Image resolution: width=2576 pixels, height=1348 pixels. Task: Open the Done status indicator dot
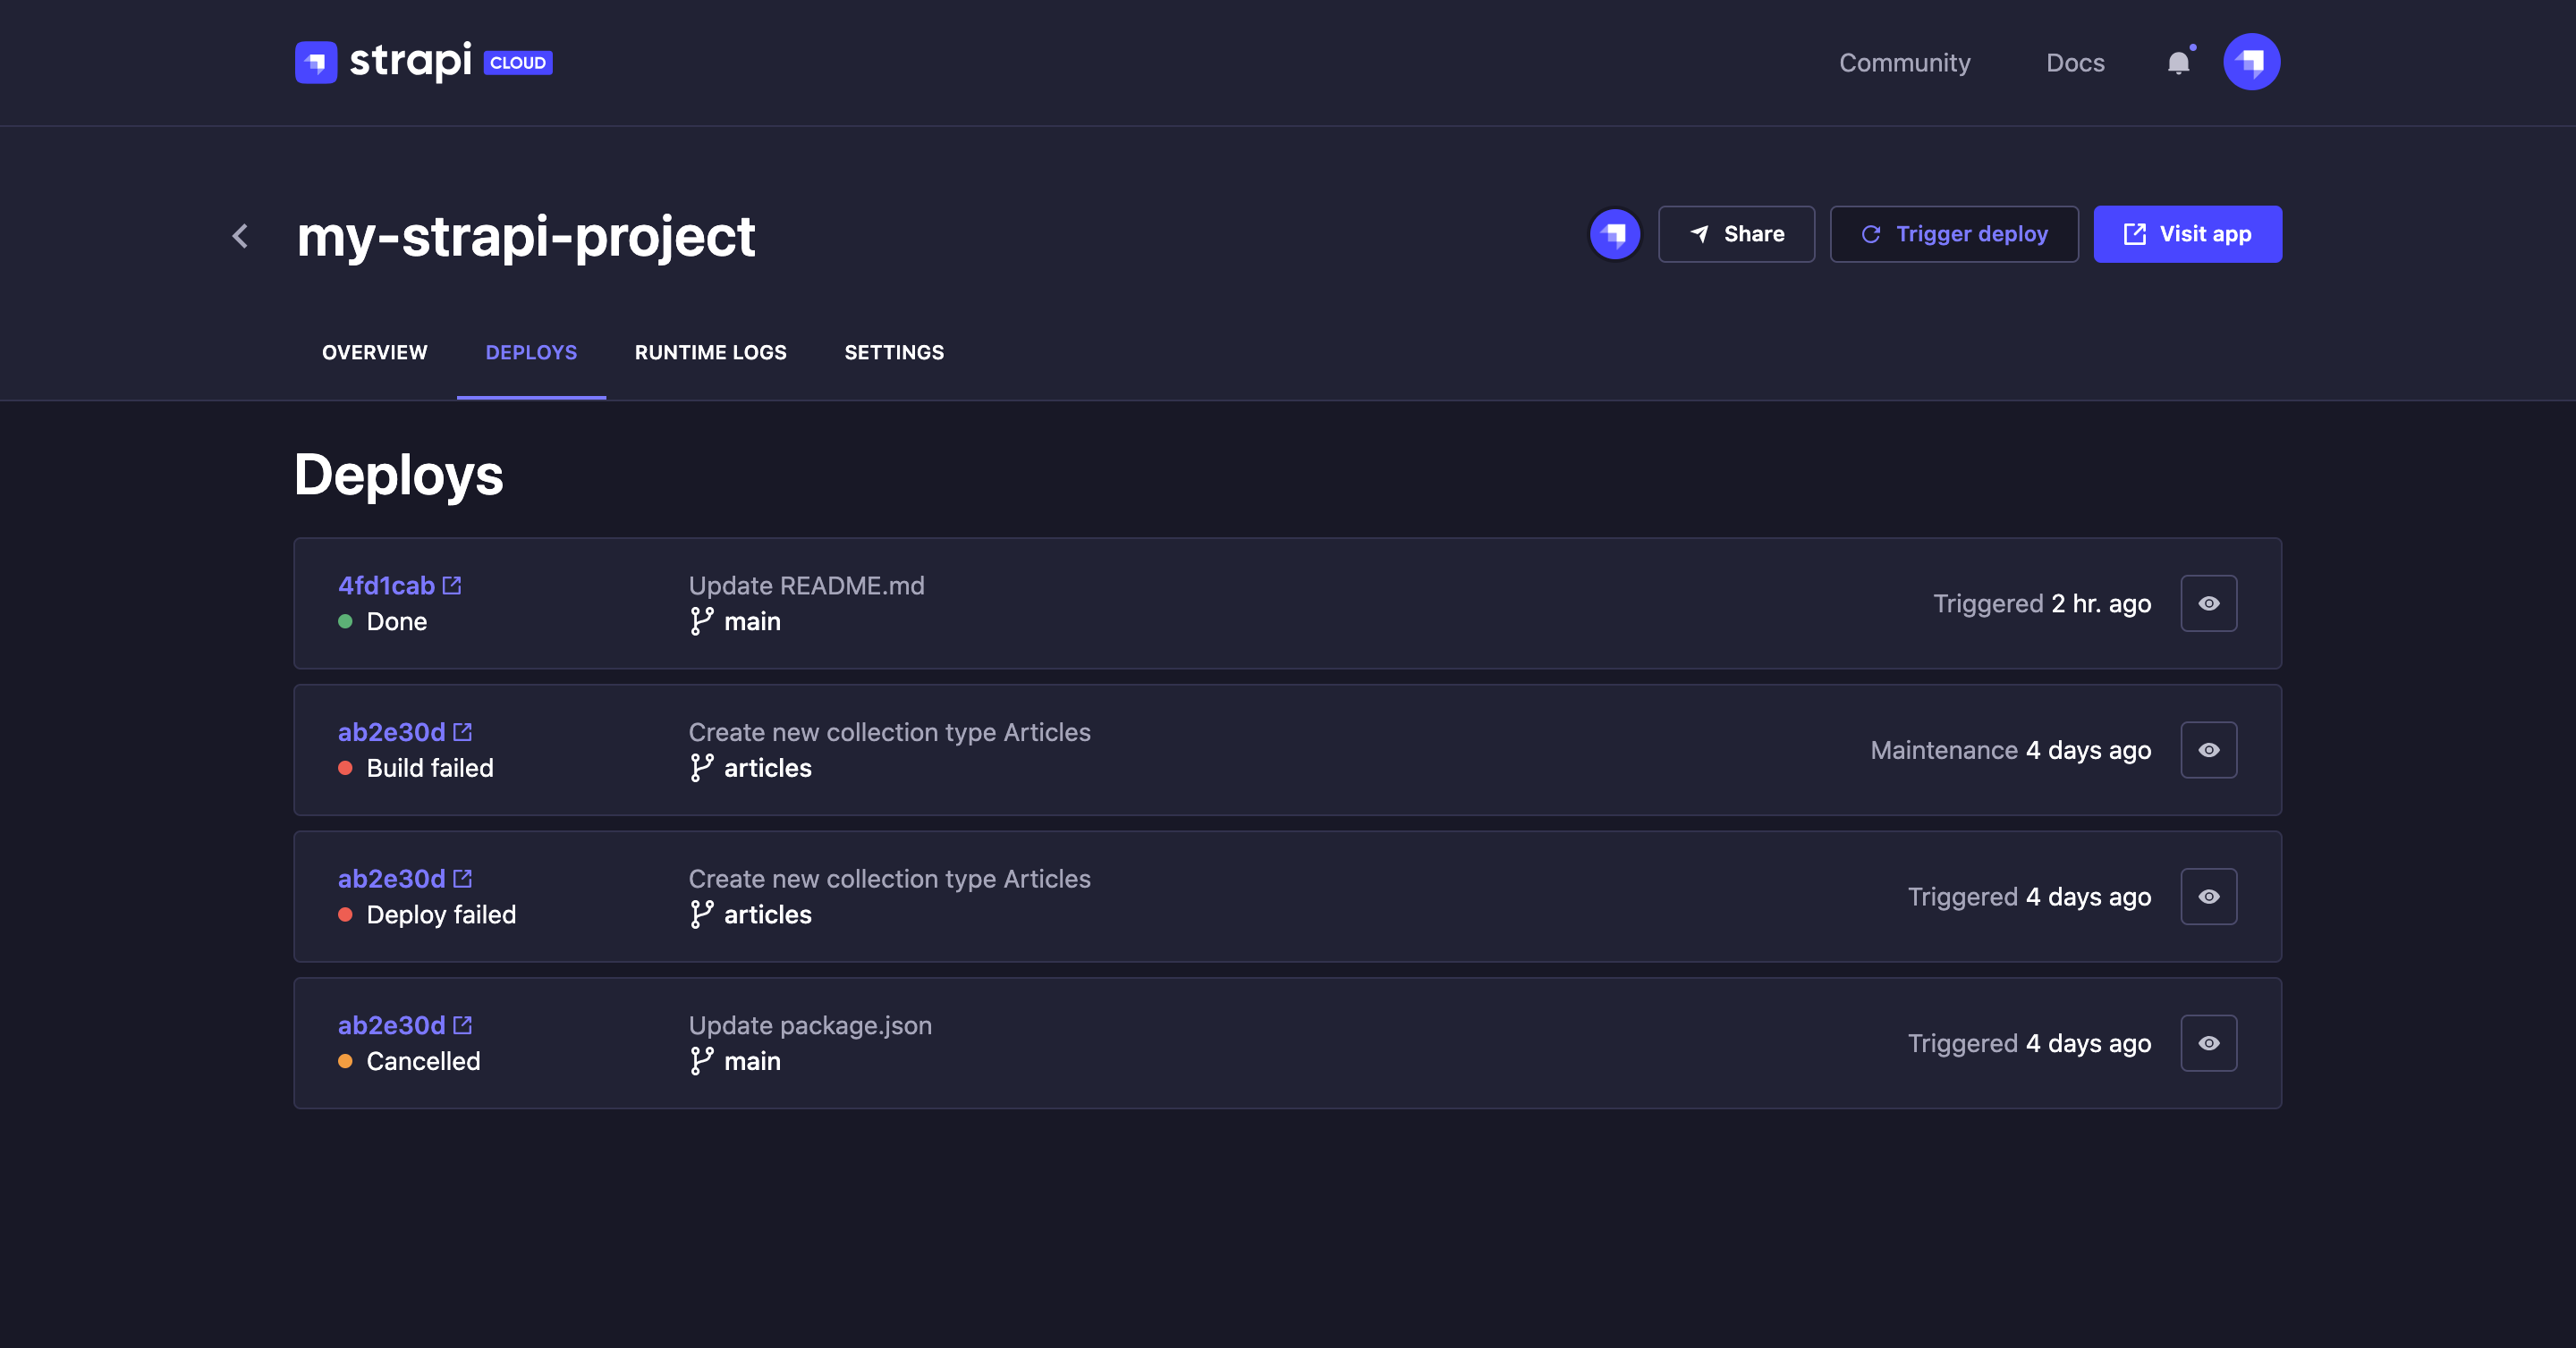coord(346,620)
